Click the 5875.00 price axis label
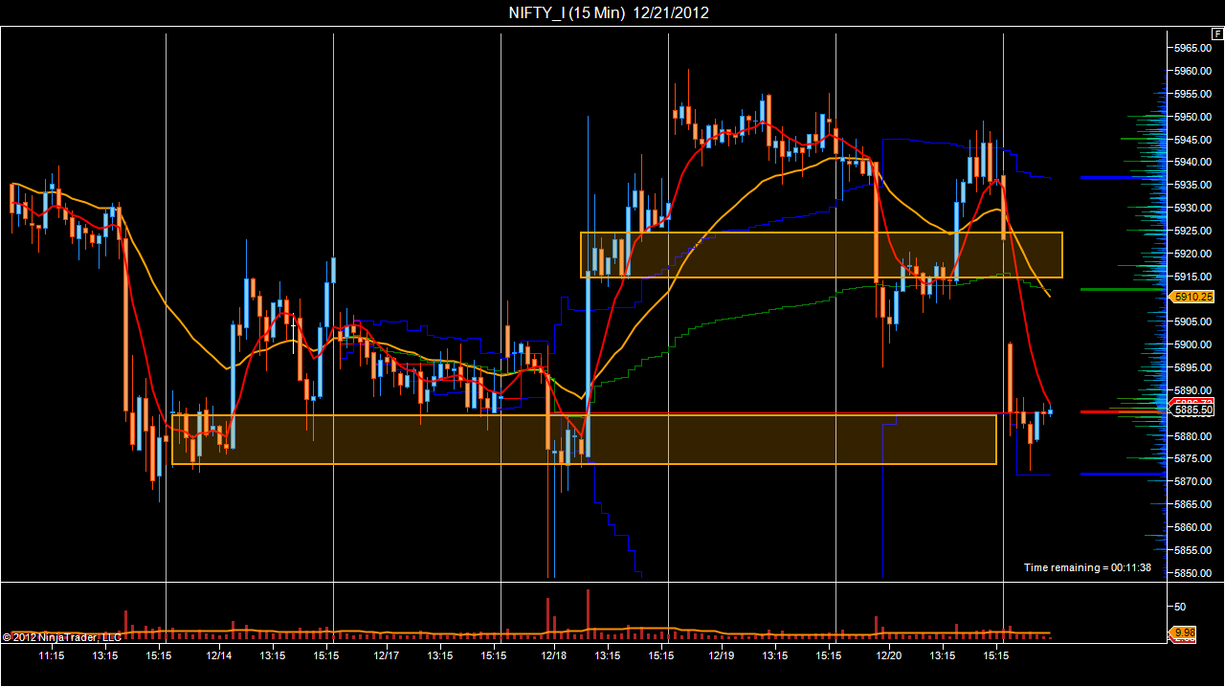 coord(1194,458)
